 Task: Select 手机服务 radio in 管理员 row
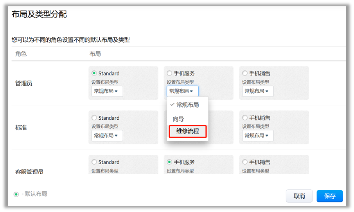pyautogui.click(x=169, y=73)
